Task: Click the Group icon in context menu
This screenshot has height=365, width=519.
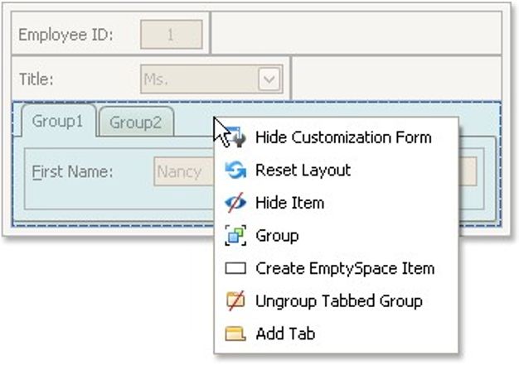Action: coord(235,236)
